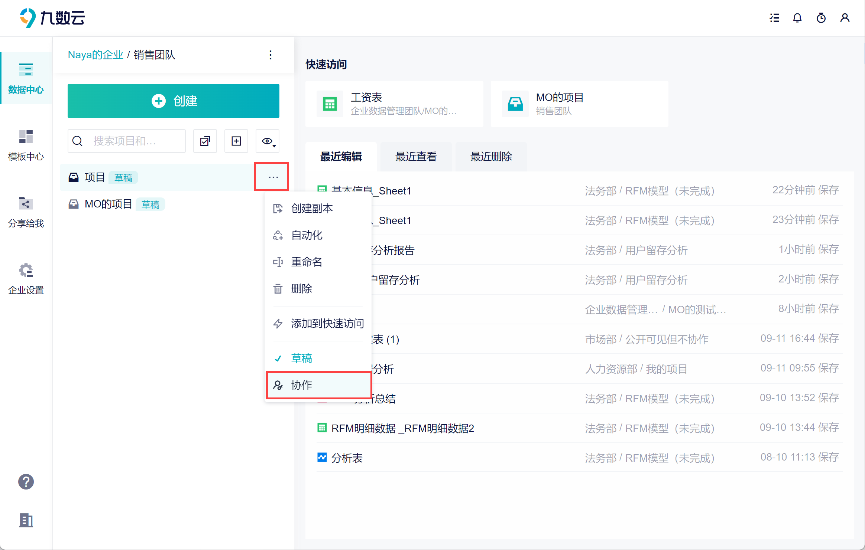Viewport: 865px width, 550px height.
Task: Click the 创建 button
Action: [x=174, y=101]
